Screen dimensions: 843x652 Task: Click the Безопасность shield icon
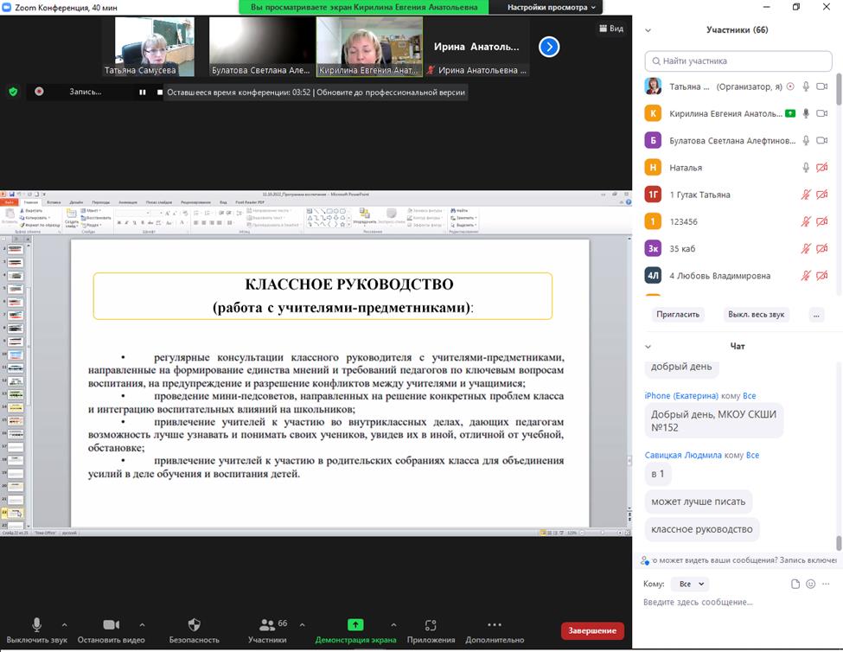pos(195,624)
